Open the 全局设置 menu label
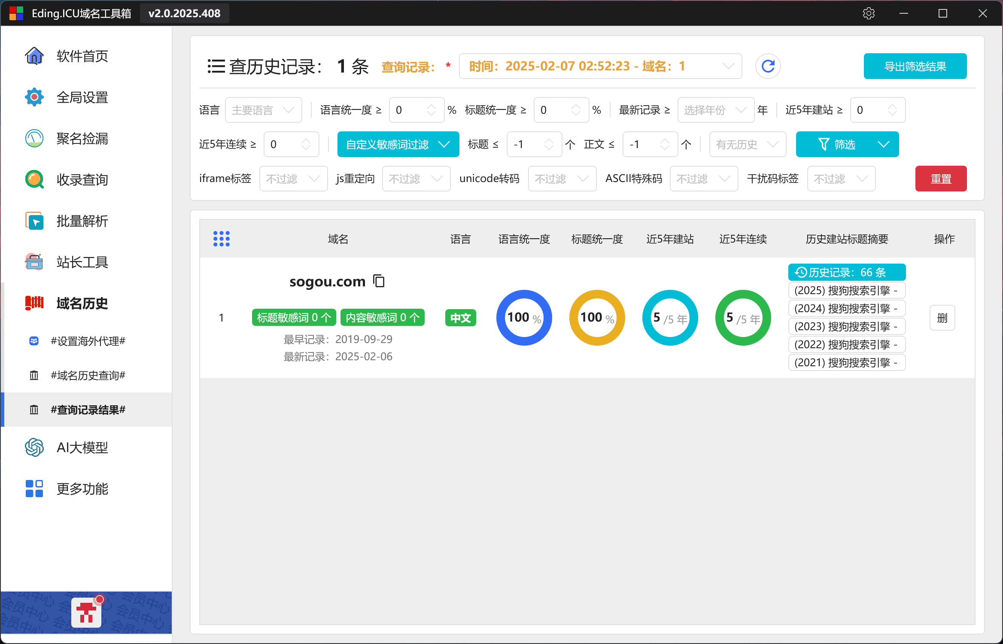The width and height of the screenshot is (1003, 644). (82, 97)
